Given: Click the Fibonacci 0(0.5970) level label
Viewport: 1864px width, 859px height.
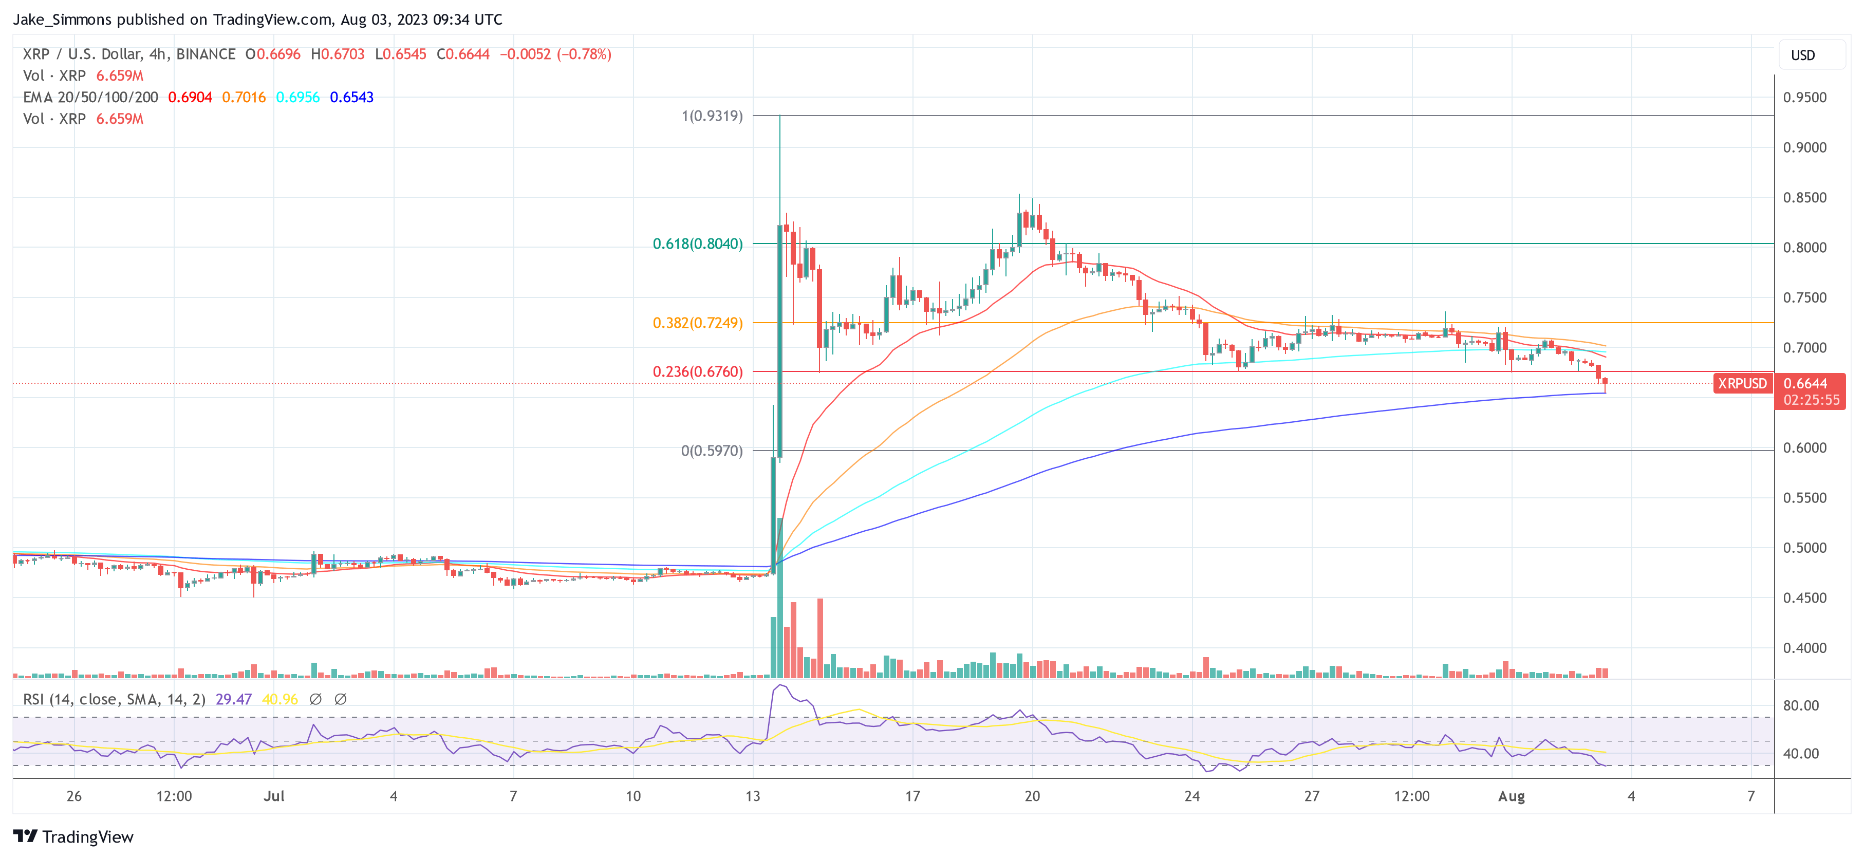Looking at the screenshot, I should [x=712, y=451].
